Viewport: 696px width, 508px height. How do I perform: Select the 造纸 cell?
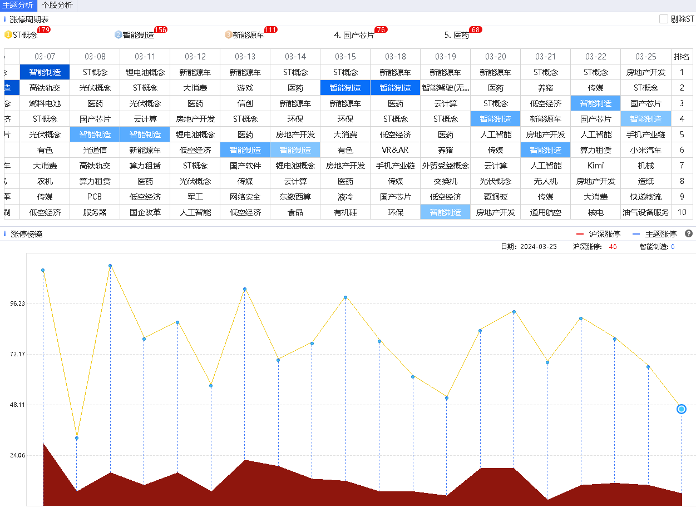646,181
